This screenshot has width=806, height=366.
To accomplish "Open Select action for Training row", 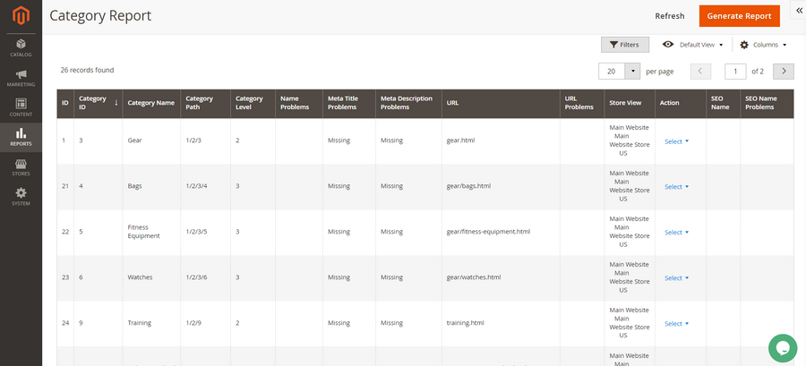I will 676,323.
